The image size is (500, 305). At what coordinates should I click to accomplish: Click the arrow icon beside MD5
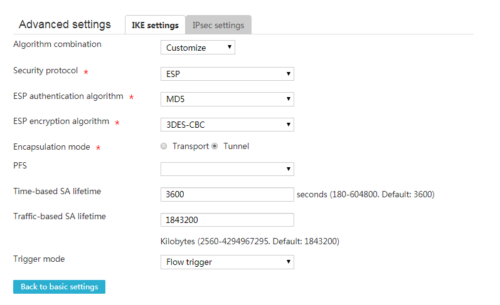(288, 99)
